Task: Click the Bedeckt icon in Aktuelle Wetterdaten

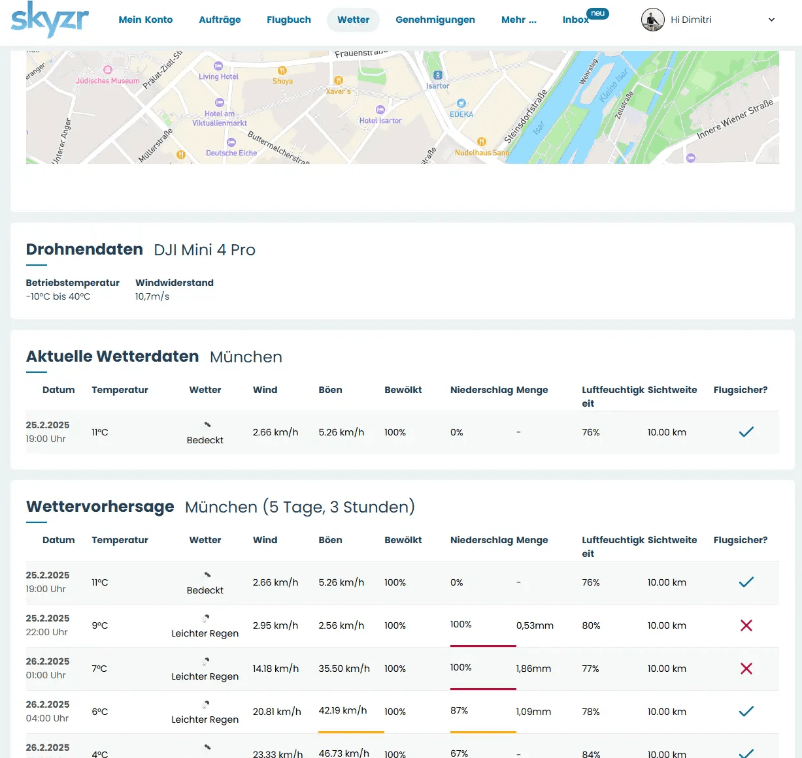Action: click(207, 425)
